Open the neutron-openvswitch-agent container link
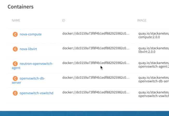 coord(36,63)
